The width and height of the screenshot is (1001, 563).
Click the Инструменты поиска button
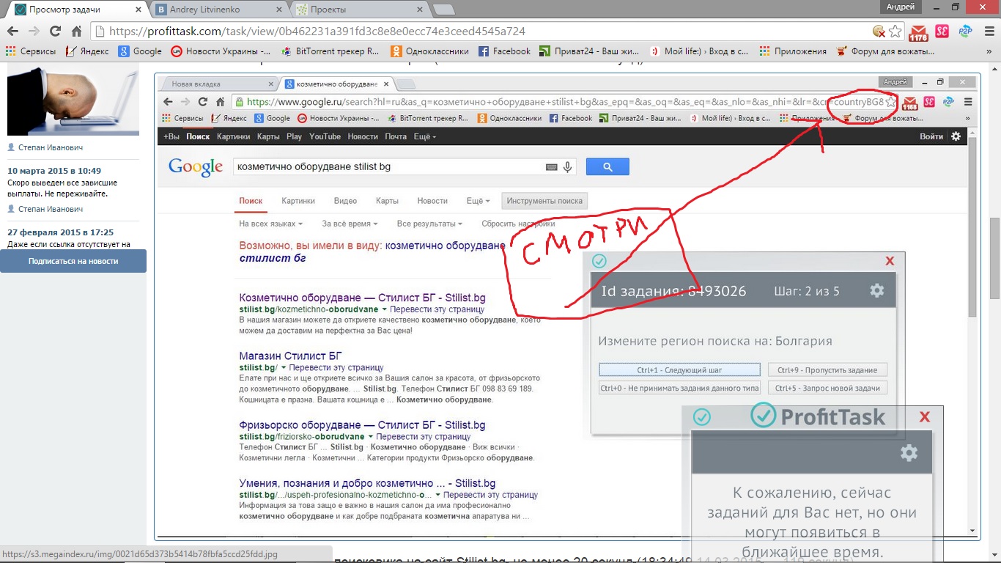544,201
